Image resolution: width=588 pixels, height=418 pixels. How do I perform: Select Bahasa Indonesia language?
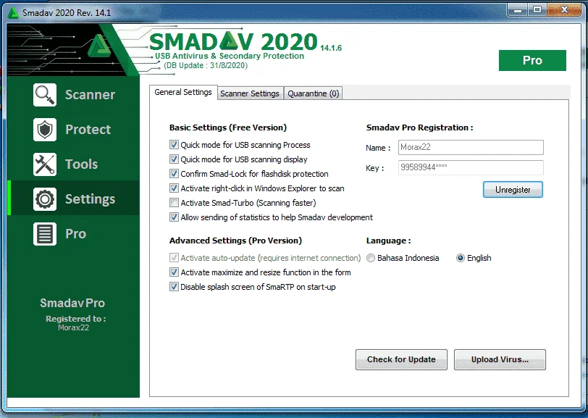[x=371, y=258]
